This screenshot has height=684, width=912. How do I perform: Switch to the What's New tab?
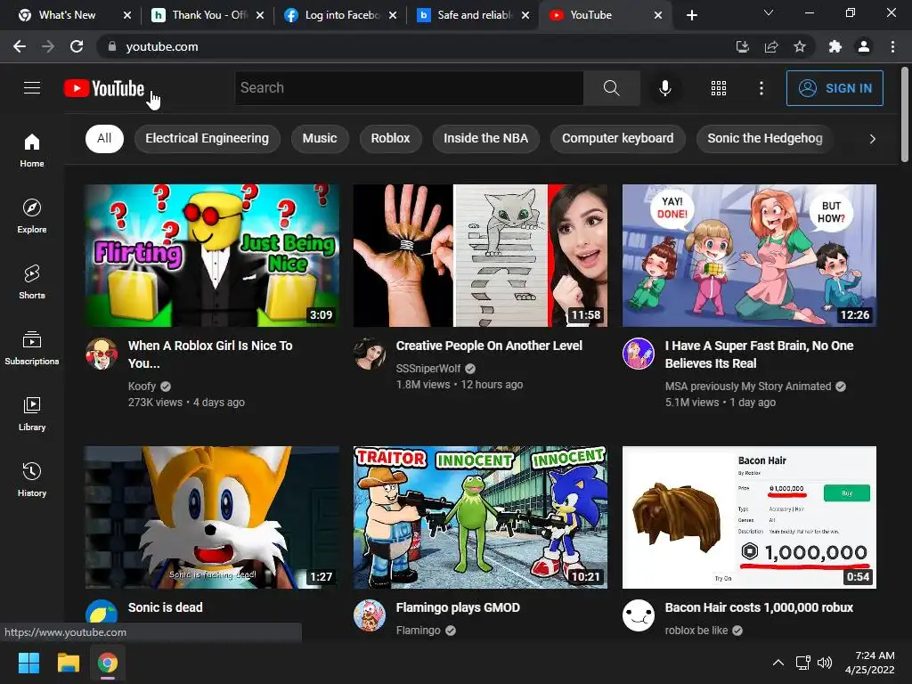[67, 15]
